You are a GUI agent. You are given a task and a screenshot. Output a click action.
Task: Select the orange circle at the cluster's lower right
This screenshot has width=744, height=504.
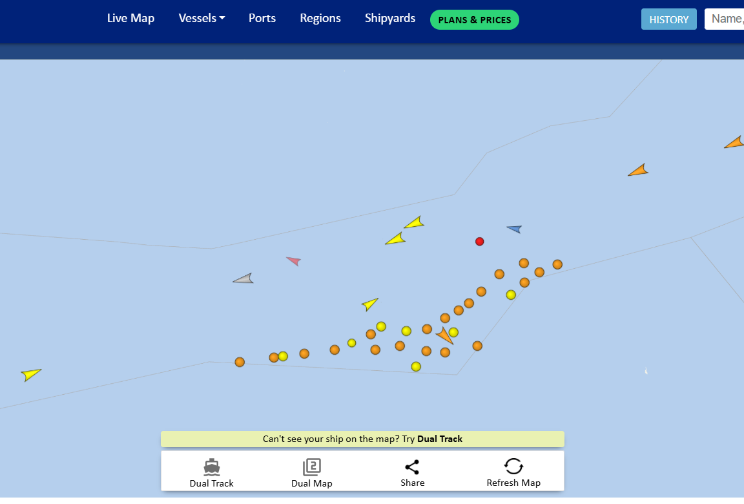pyautogui.click(x=477, y=346)
